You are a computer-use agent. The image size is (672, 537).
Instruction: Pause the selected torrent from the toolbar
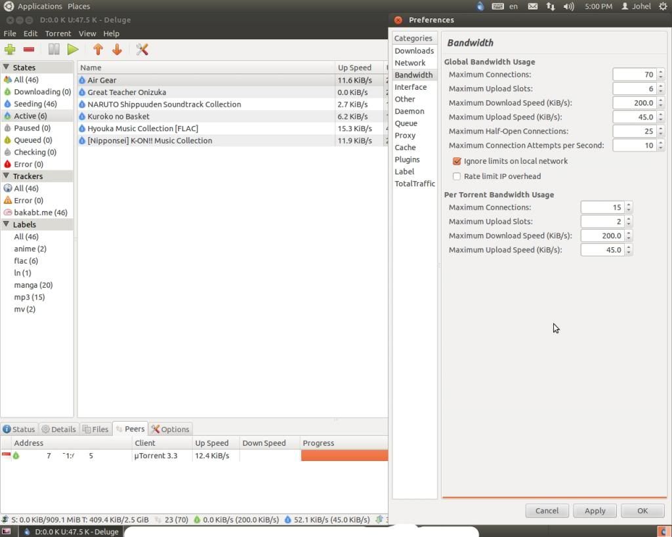[54, 50]
